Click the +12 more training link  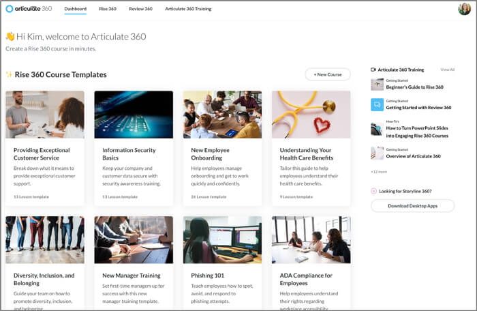point(379,172)
